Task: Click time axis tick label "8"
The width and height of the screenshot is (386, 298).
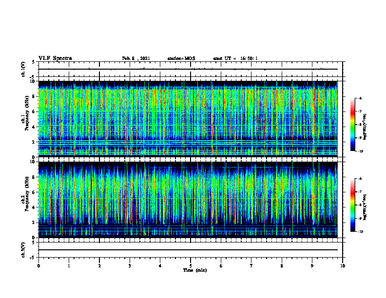Action: pos(282,266)
